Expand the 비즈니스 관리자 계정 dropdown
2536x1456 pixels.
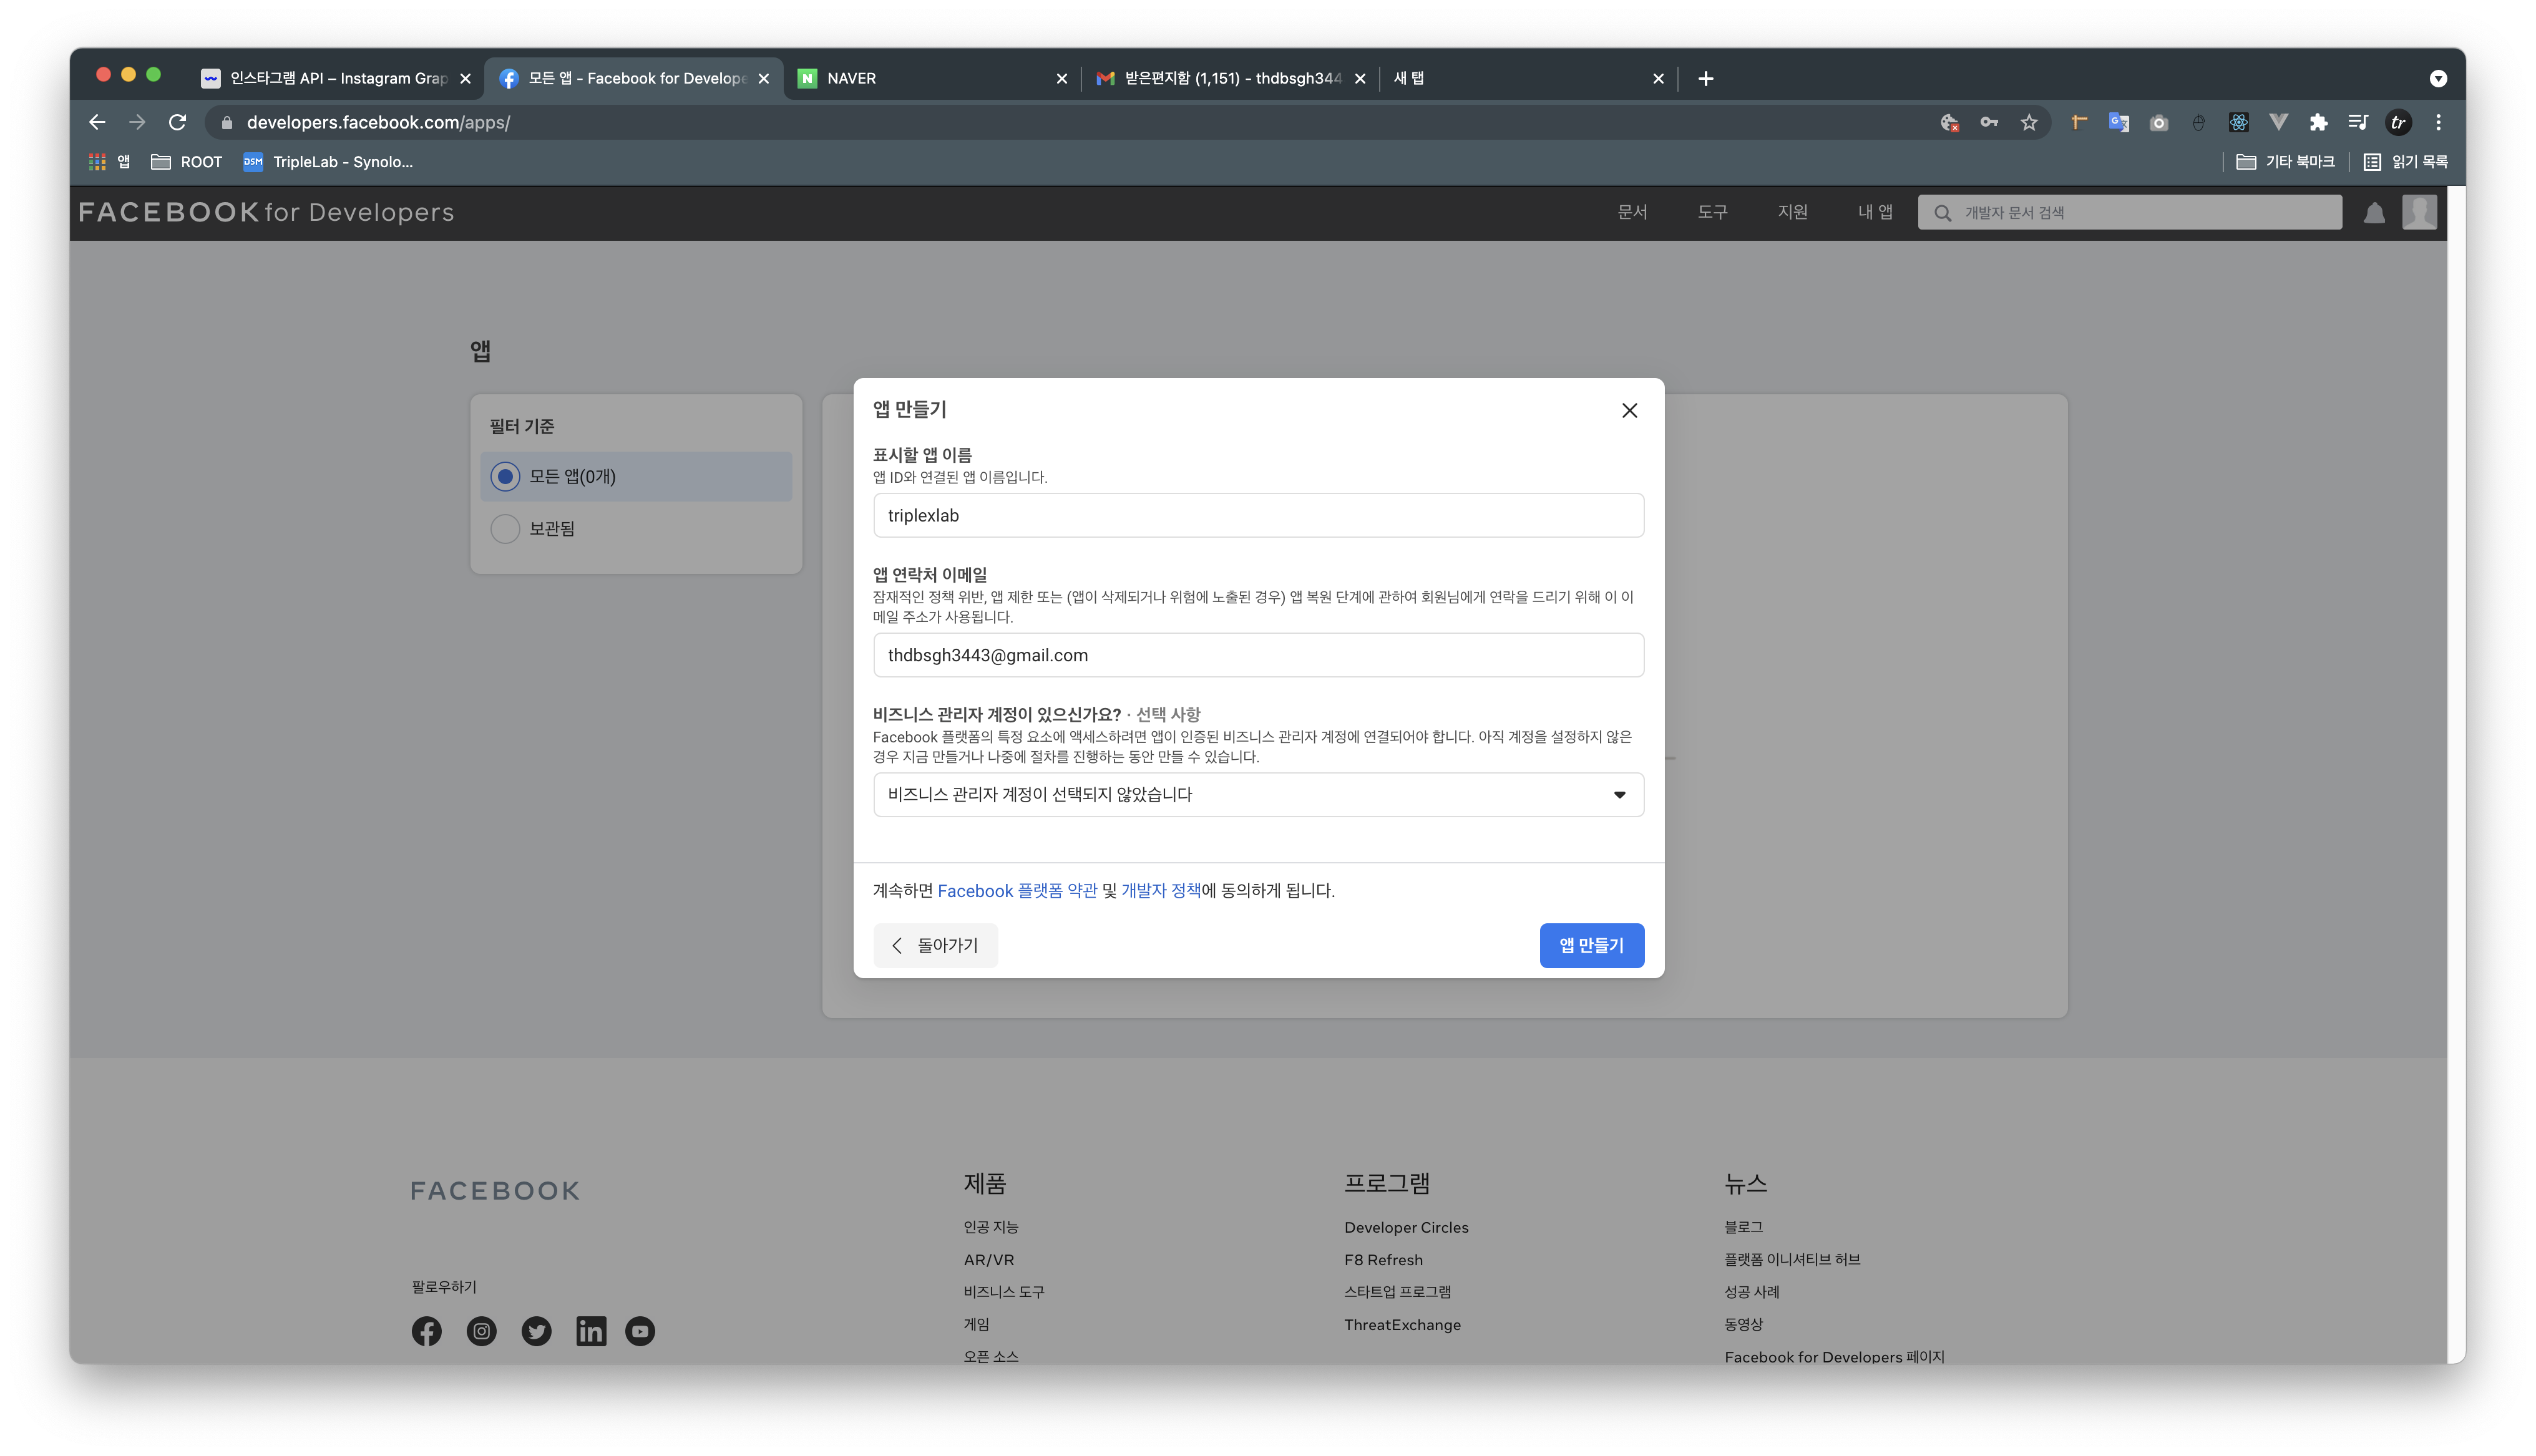[1258, 794]
